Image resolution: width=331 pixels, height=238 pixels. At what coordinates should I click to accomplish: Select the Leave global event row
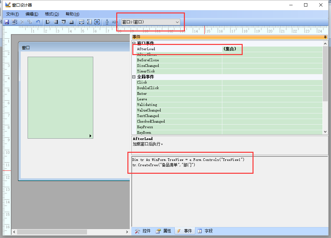tap(229, 99)
